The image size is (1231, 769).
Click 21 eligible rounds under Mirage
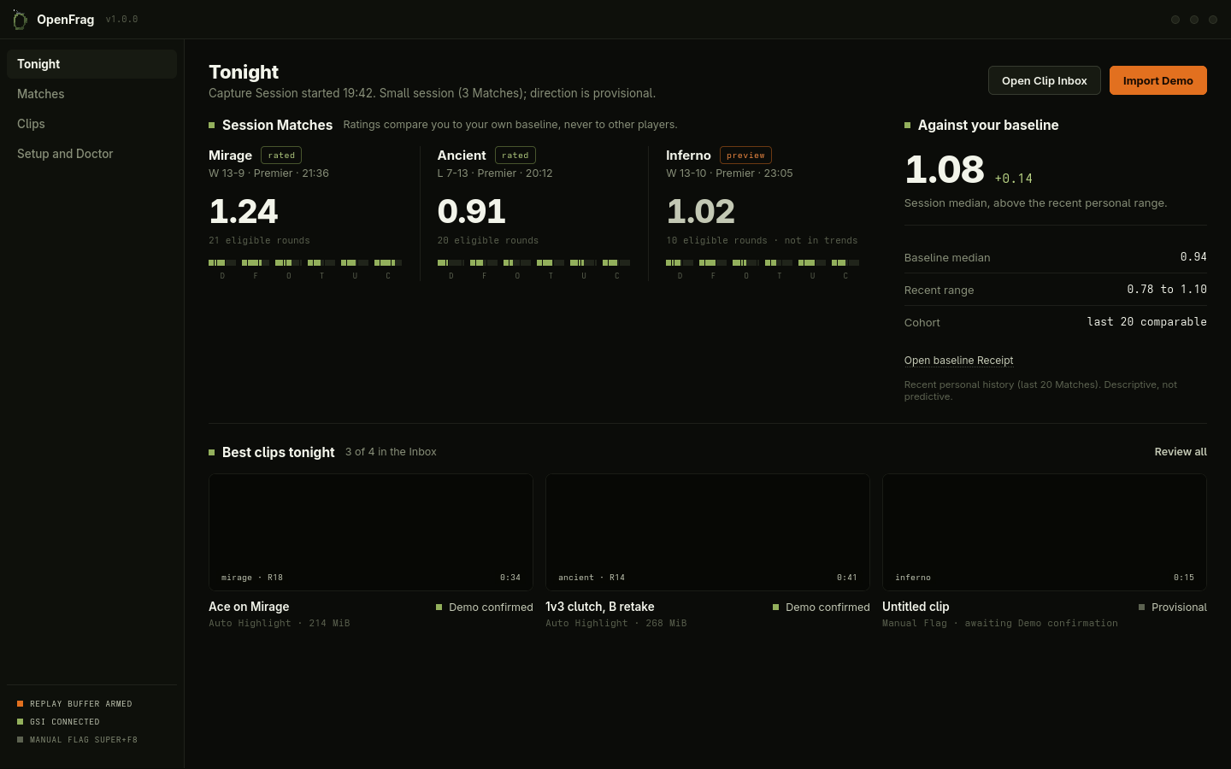click(259, 241)
